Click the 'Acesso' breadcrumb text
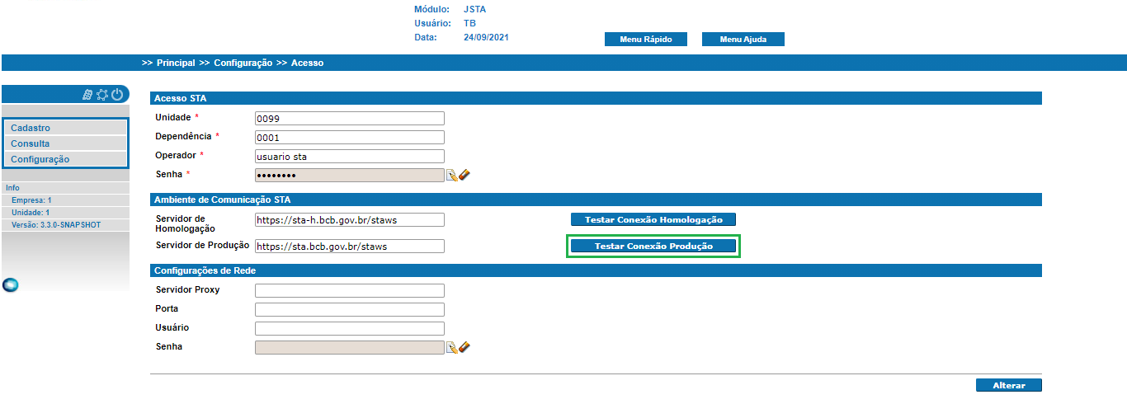Viewport: 1127px width, 404px height. [x=307, y=63]
